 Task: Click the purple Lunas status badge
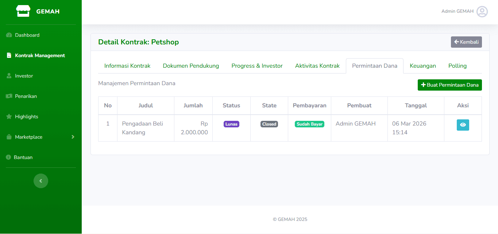(231, 124)
